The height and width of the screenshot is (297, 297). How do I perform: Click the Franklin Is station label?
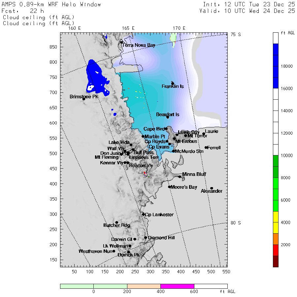(173, 86)
